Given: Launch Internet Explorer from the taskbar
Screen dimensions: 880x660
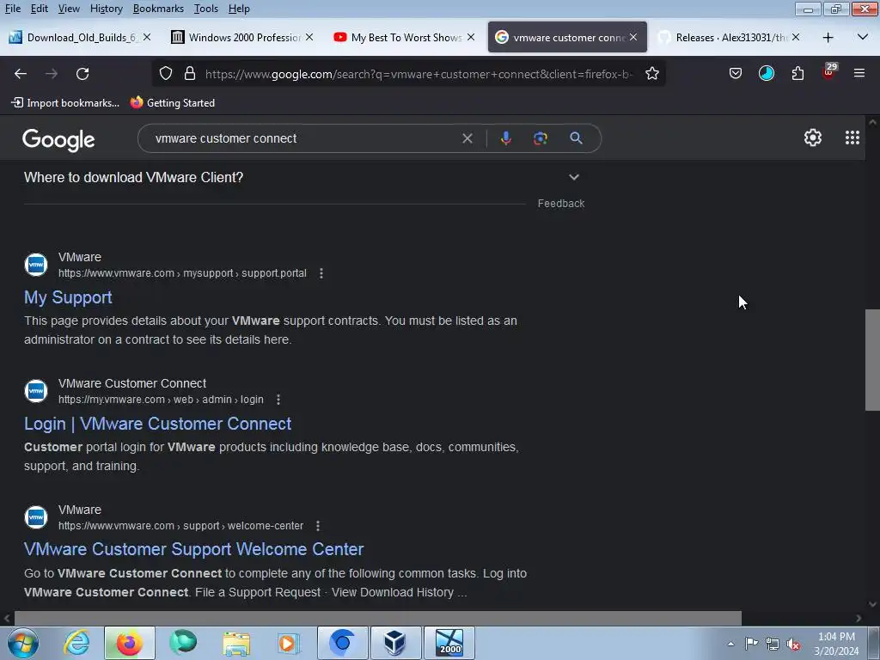Looking at the screenshot, I should (x=76, y=643).
